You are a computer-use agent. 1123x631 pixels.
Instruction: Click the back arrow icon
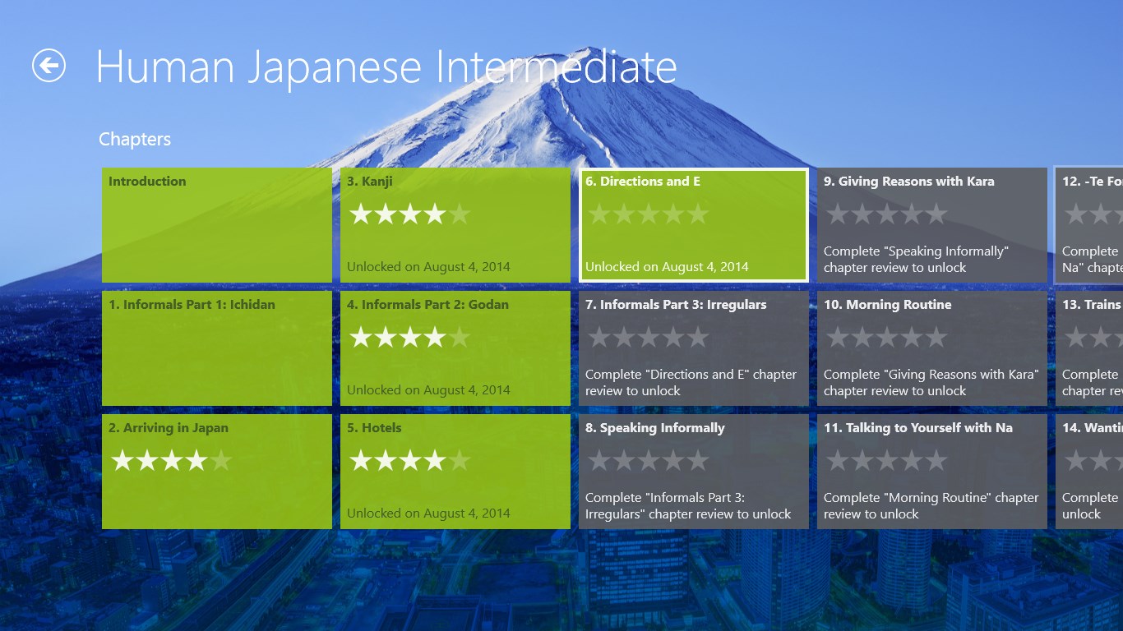49,66
